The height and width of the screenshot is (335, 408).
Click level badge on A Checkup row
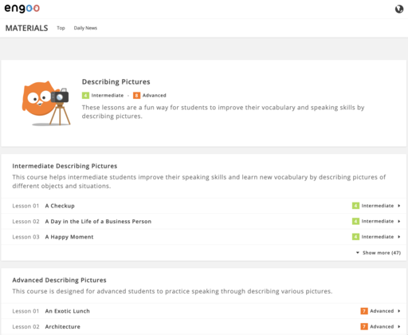coord(355,206)
